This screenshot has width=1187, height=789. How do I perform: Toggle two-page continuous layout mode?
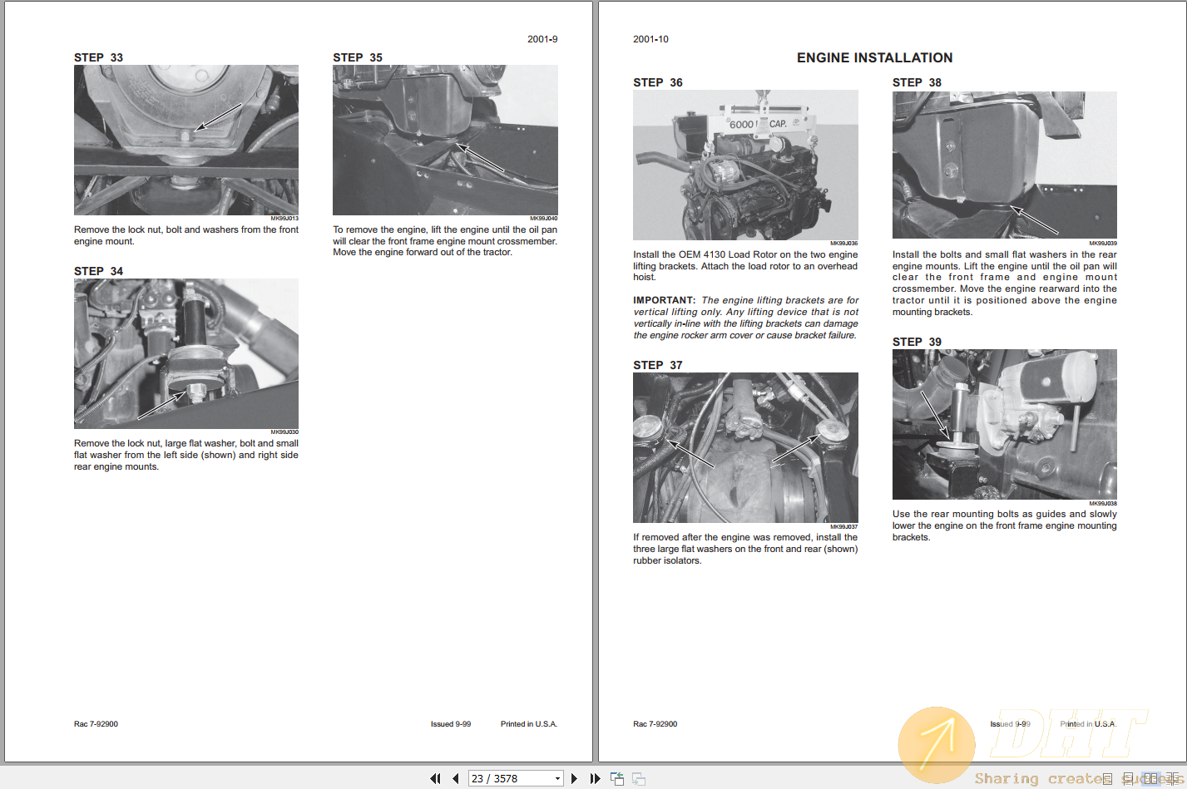(x=1171, y=778)
